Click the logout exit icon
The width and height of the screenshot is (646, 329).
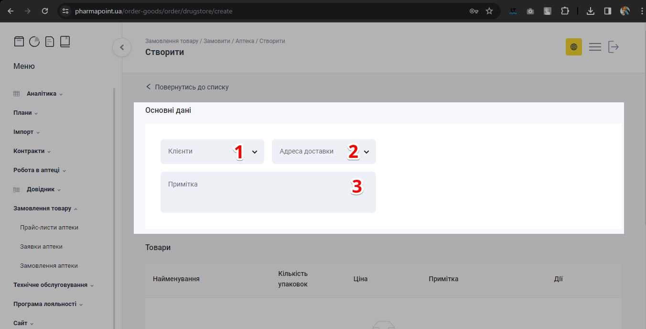click(x=614, y=47)
